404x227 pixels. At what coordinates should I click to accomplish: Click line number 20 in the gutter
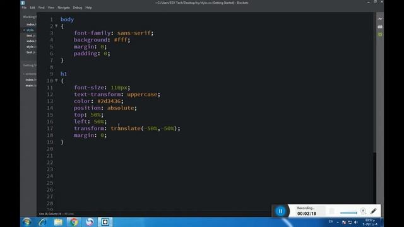pos(50,149)
